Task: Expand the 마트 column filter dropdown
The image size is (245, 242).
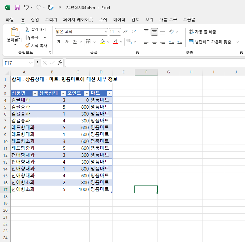Action: click(109, 93)
